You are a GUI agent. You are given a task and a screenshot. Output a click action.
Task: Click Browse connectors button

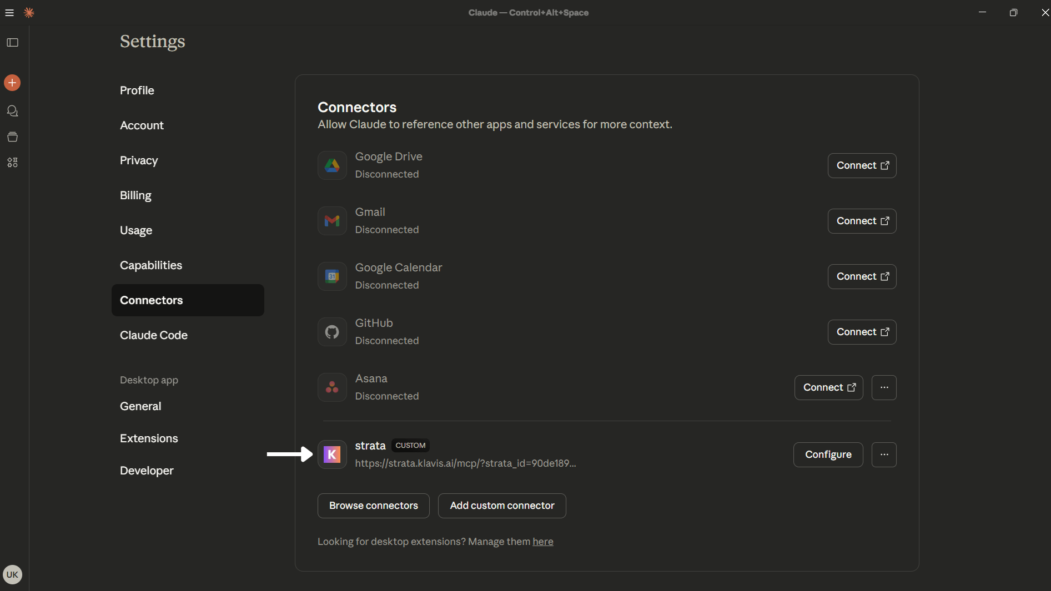(x=374, y=506)
